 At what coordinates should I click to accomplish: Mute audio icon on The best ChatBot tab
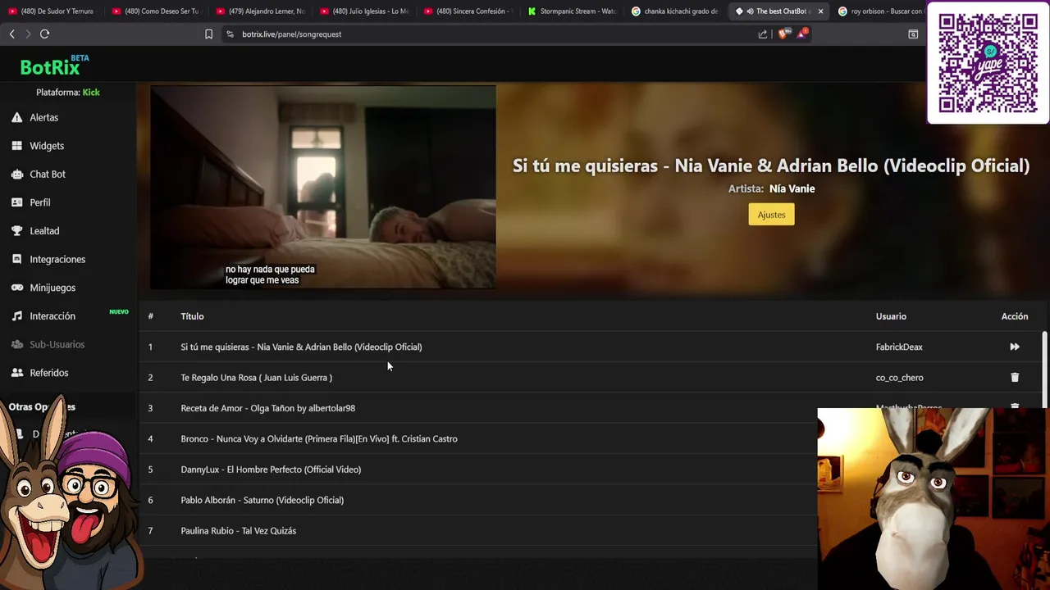point(750,11)
